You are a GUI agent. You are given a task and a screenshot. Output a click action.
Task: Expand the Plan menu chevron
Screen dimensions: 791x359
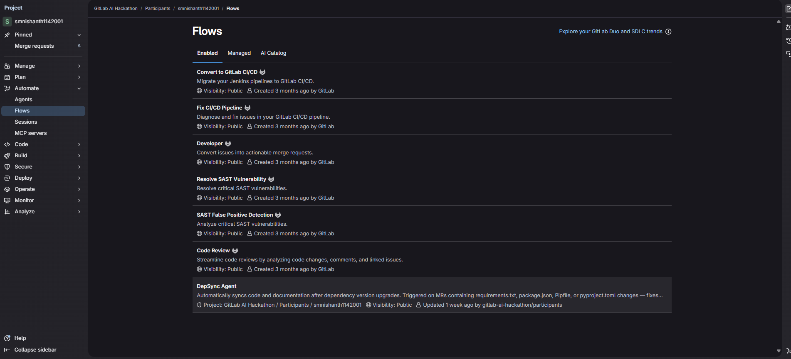(79, 77)
